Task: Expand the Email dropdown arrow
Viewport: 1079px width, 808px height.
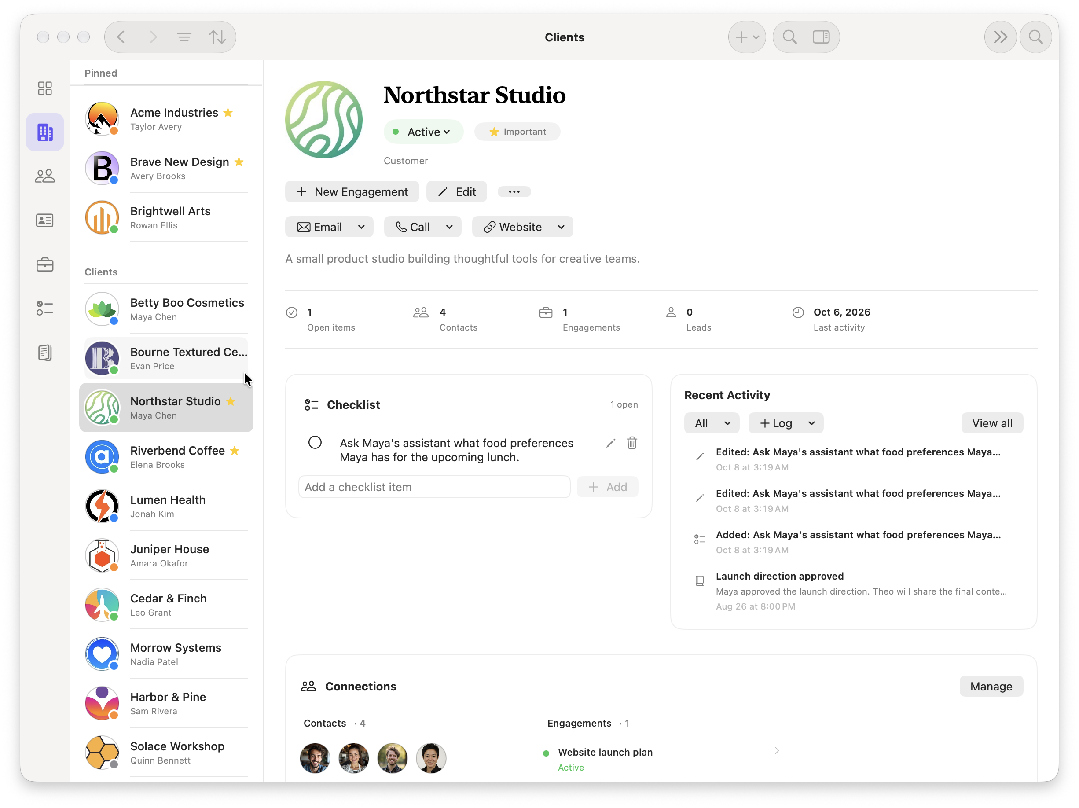Action: point(361,227)
